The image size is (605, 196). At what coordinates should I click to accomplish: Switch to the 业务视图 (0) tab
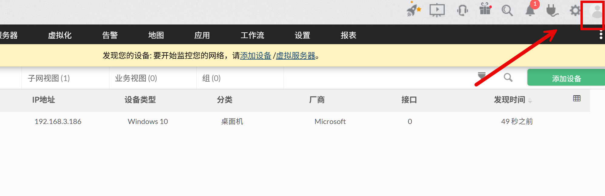click(x=136, y=78)
